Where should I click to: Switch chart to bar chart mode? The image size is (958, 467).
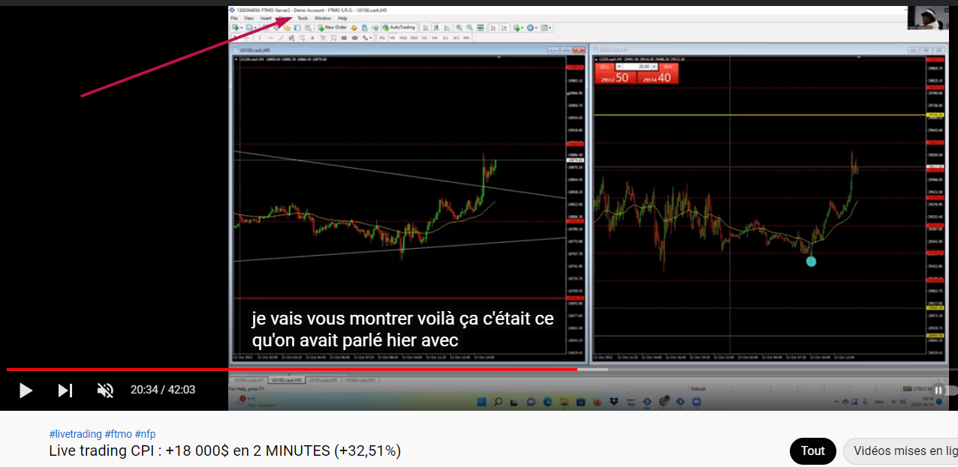(426, 28)
